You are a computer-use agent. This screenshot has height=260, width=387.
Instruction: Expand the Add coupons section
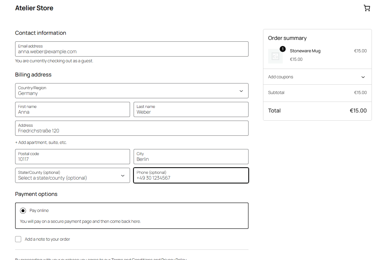point(317,77)
